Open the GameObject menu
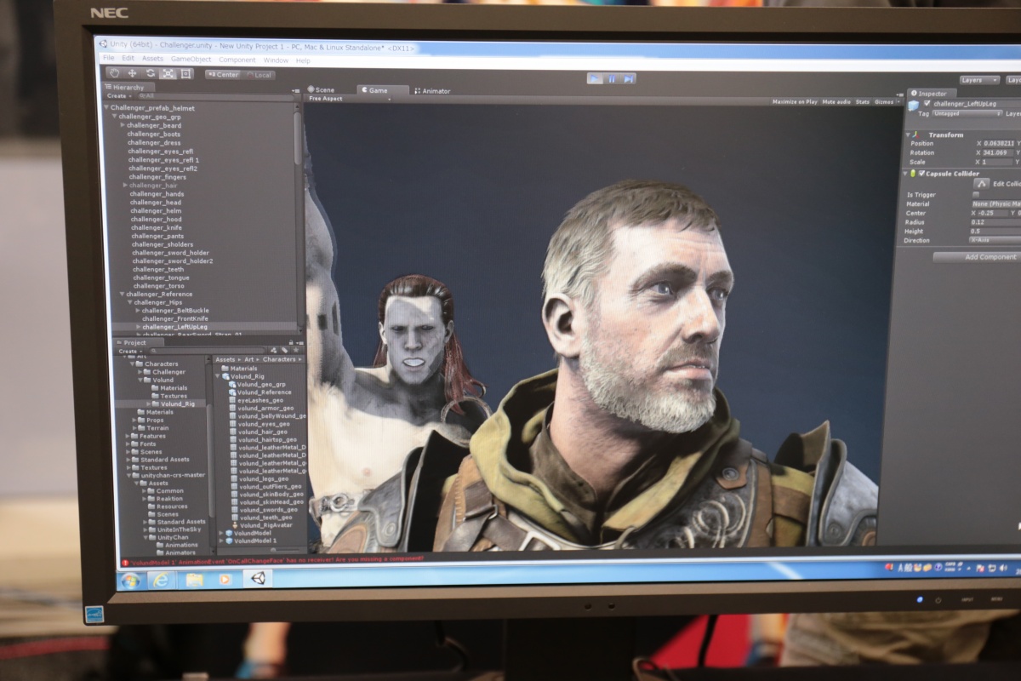The height and width of the screenshot is (681, 1021). click(x=191, y=60)
